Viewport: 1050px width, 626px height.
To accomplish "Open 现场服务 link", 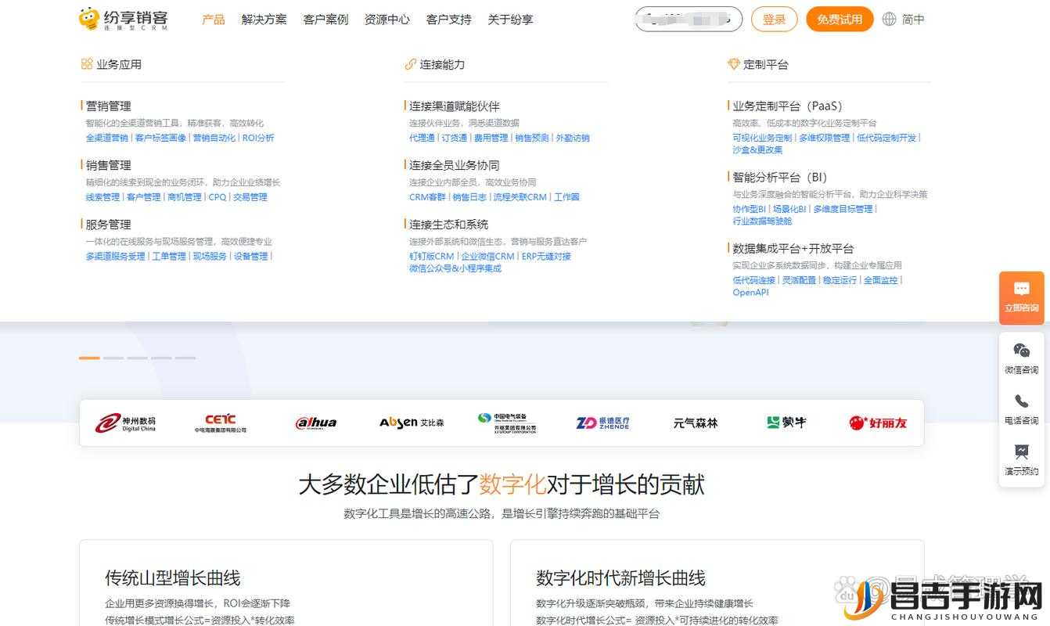I will 210,256.
